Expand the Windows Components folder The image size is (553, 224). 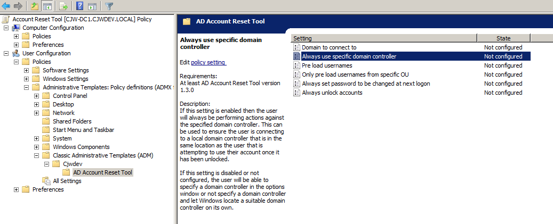[37, 147]
